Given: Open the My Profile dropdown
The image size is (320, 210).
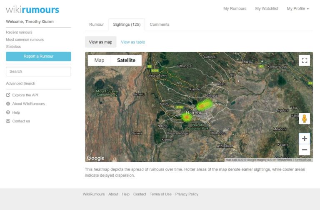Looking at the screenshot, I should coord(297,9).
